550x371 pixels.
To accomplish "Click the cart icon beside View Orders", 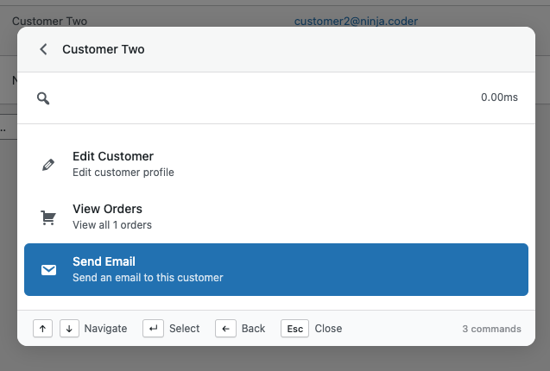I will tap(48, 217).
